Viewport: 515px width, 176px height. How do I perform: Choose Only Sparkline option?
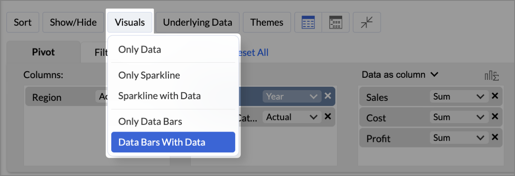(149, 76)
